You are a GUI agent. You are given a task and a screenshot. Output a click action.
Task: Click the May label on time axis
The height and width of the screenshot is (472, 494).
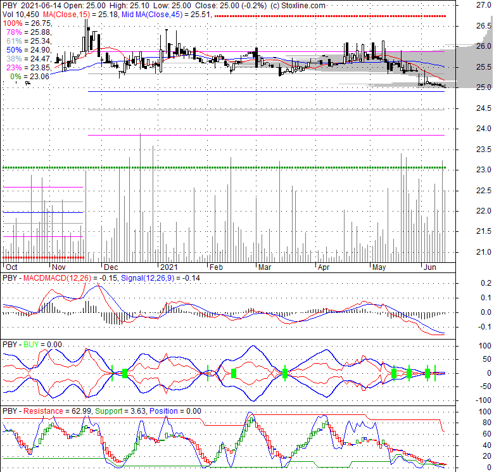click(x=379, y=267)
